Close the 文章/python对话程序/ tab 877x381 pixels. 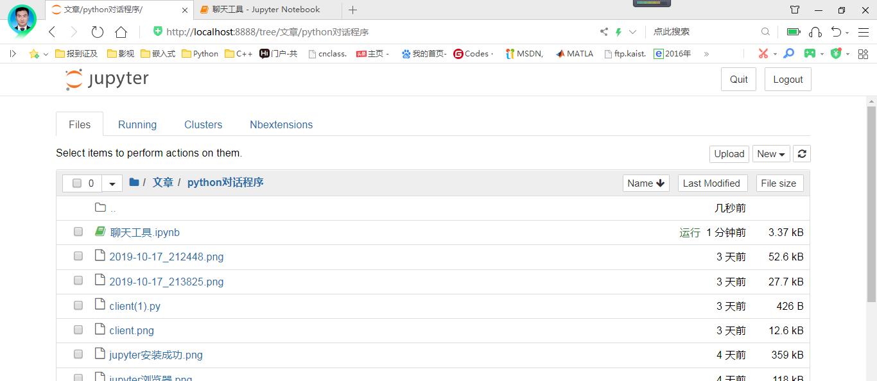tap(186, 10)
